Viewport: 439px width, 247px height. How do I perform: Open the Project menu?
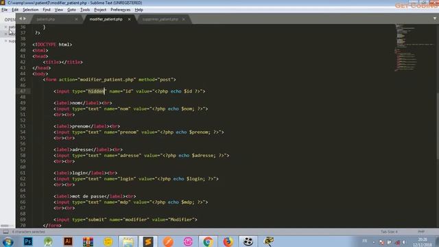100,10
